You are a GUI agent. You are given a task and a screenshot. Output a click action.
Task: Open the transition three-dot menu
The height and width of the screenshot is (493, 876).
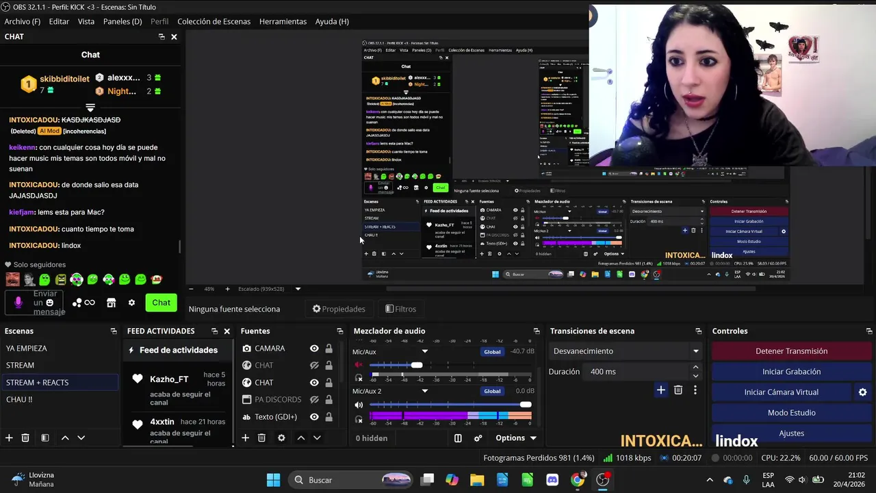coord(695,390)
